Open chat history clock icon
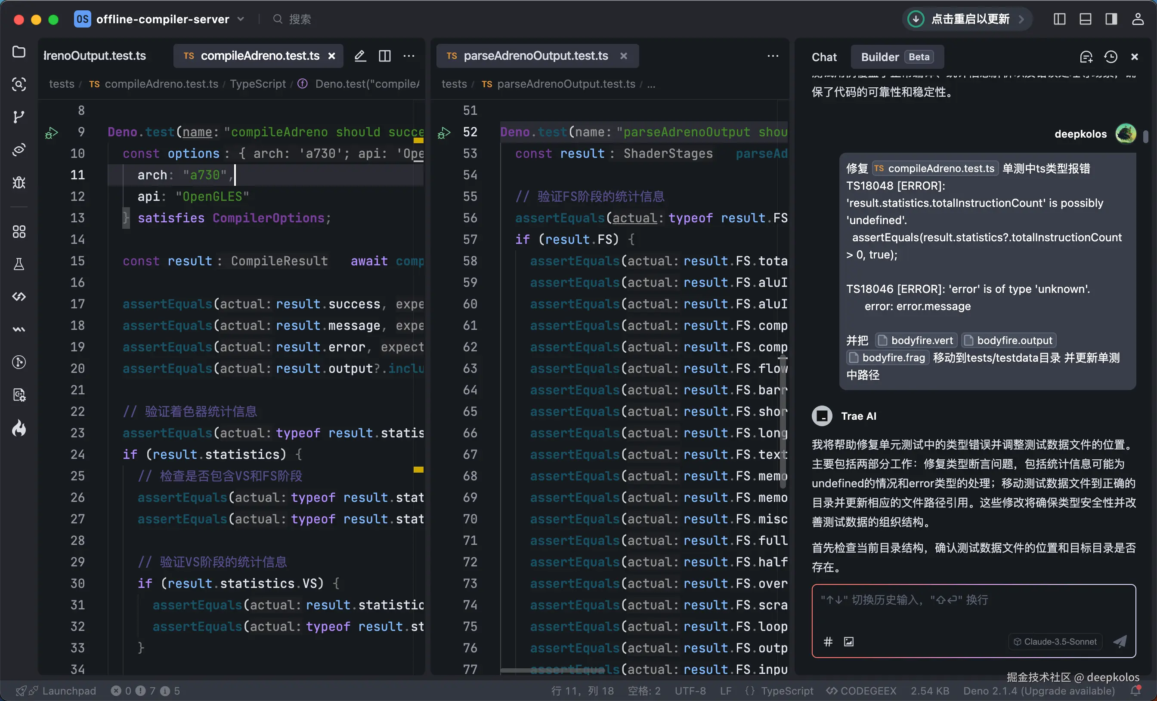Screen dimensions: 1157x701 [1111, 57]
